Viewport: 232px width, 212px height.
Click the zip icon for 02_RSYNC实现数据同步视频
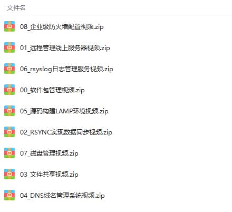pos(9,132)
